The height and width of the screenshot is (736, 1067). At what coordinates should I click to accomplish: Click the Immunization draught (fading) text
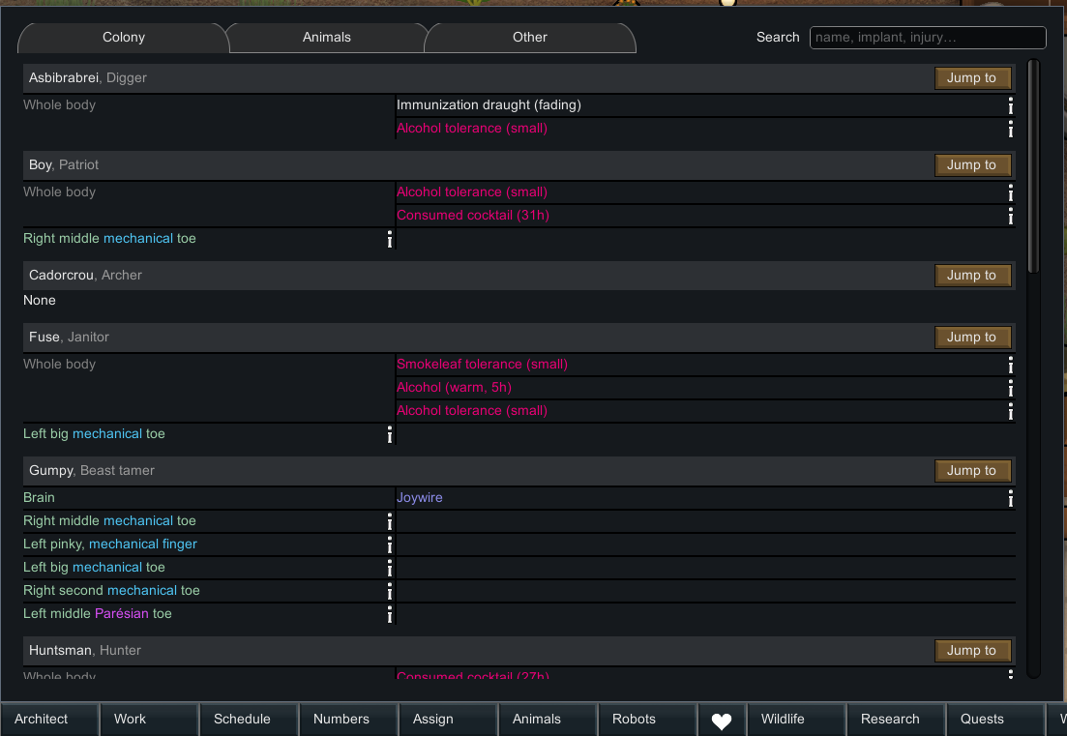[489, 105]
